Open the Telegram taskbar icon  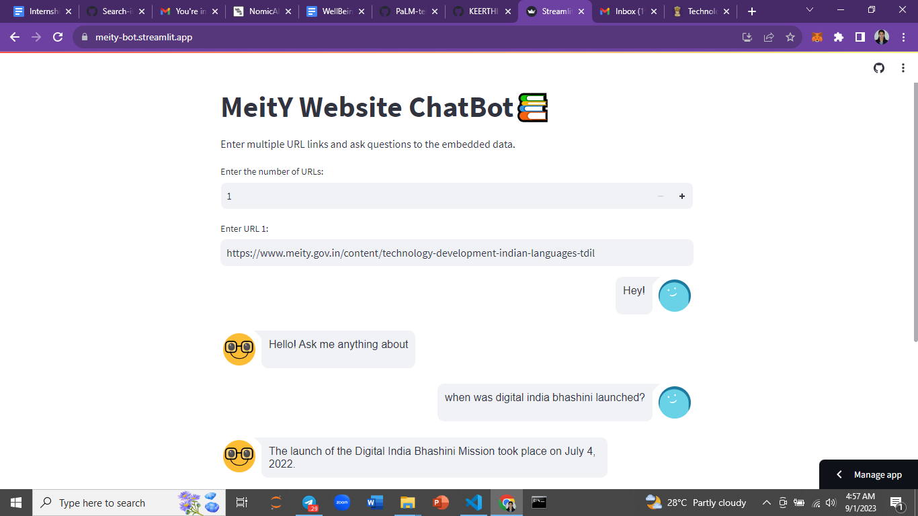coord(309,503)
